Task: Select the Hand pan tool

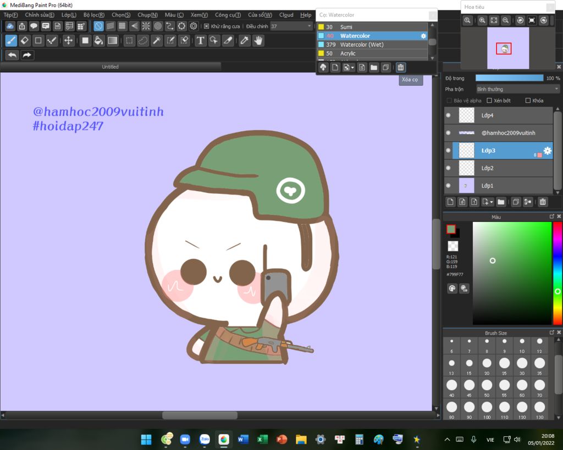Action: 258,41
